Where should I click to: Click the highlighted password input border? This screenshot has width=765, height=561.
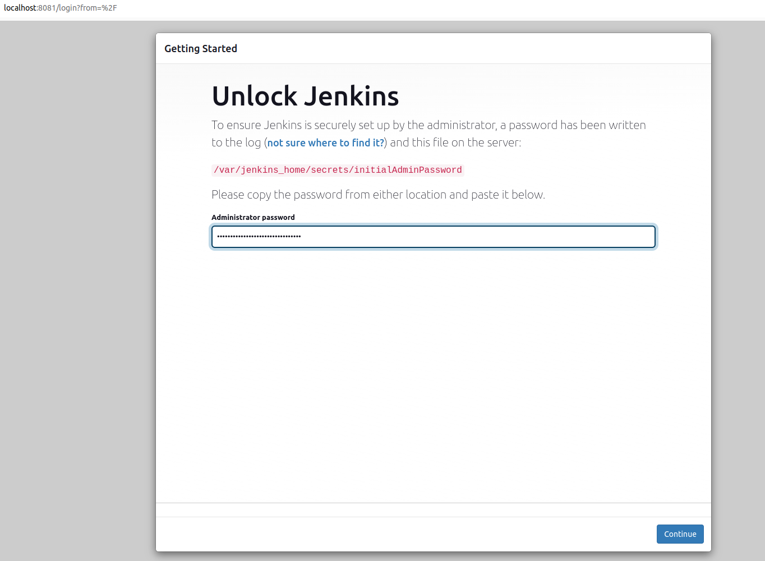click(433, 226)
